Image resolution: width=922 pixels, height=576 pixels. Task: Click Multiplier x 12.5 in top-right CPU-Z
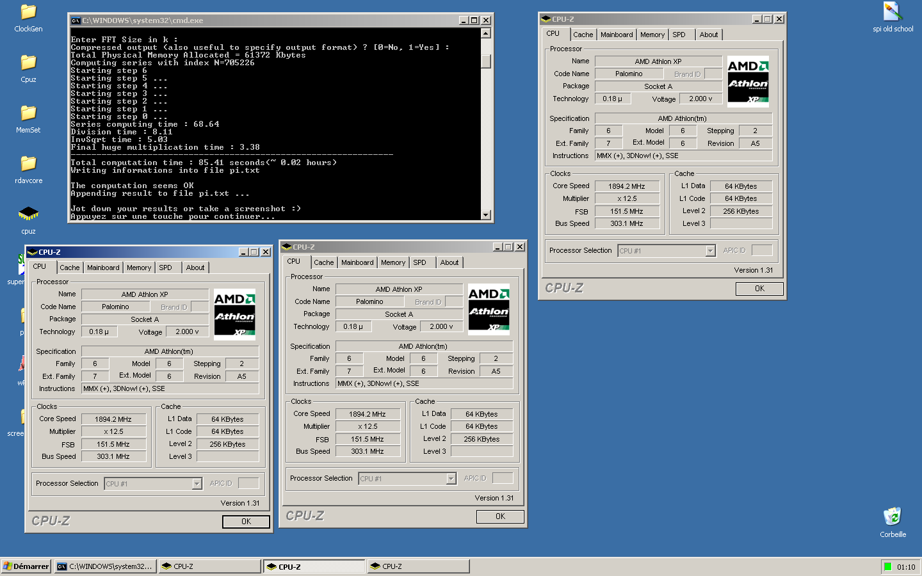[x=627, y=198]
